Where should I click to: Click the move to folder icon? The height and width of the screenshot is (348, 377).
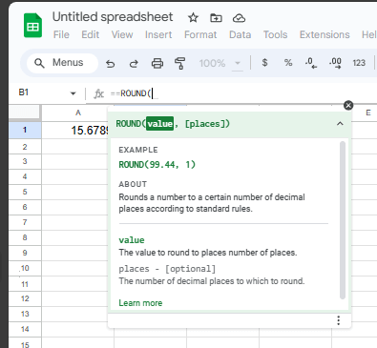tap(216, 18)
